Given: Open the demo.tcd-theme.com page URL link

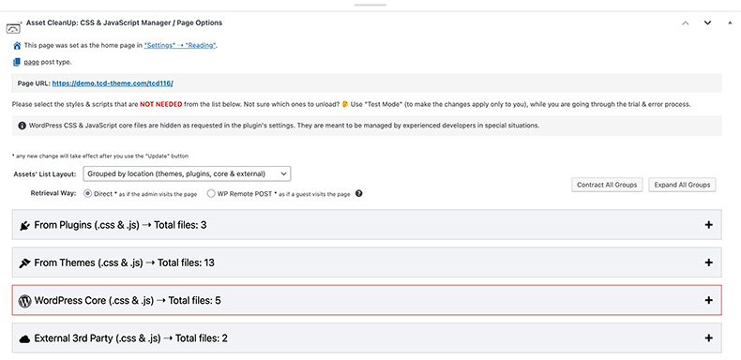Looking at the screenshot, I should tap(113, 83).
